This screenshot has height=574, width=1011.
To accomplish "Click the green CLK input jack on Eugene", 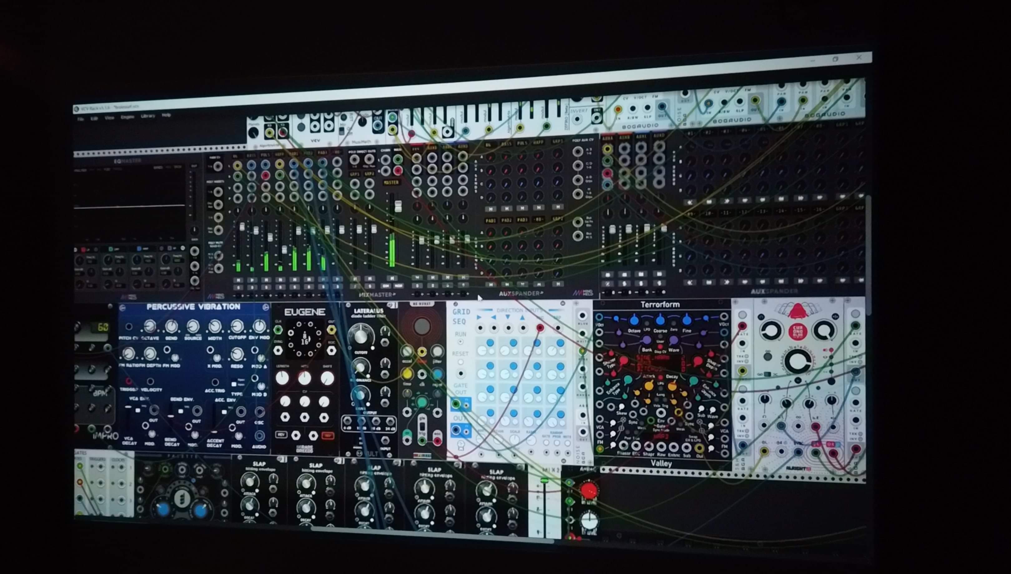I will (x=278, y=329).
